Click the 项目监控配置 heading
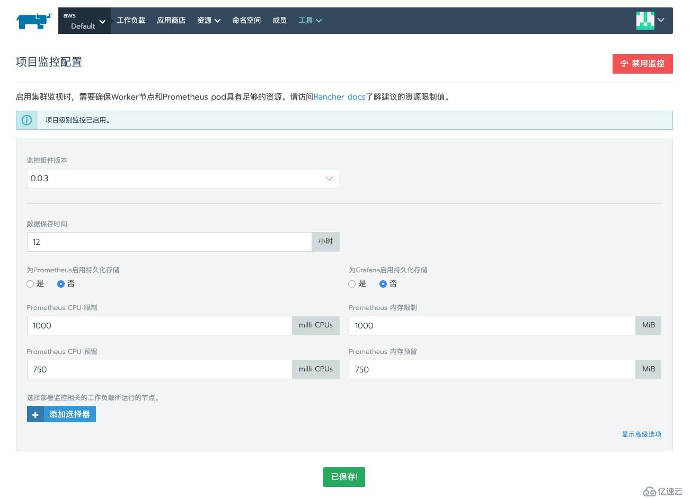This screenshot has width=691, height=498. point(49,62)
